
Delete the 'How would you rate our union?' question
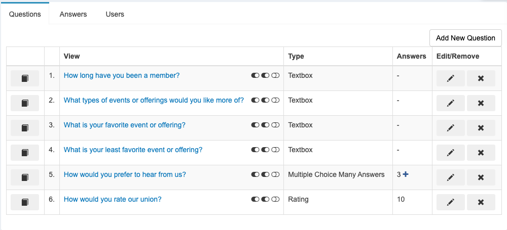[x=481, y=202]
